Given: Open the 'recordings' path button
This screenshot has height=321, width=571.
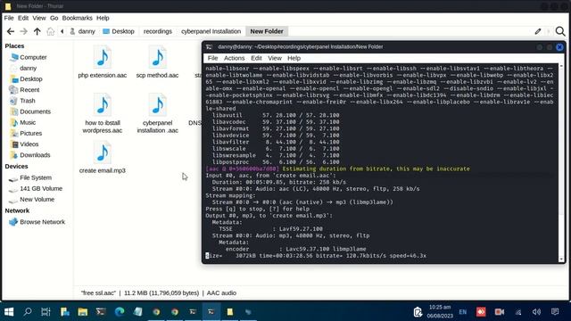Looking at the screenshot, I should click(158, 32).
